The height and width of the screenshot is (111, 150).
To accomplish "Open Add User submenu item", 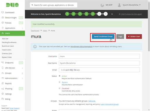I will [5, 39].
